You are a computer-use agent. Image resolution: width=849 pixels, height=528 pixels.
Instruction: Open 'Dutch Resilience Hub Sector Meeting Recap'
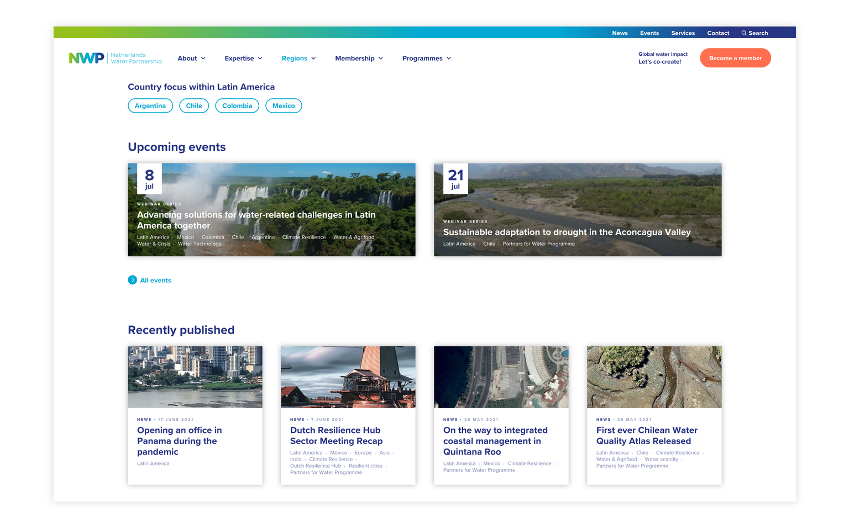pyautogui.click(x=336, y=435)
